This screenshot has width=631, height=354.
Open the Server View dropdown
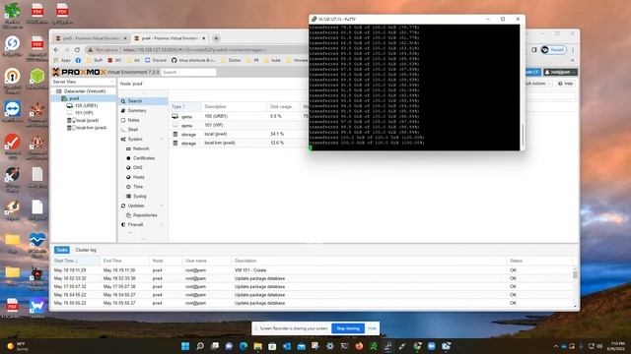point(83,82)
